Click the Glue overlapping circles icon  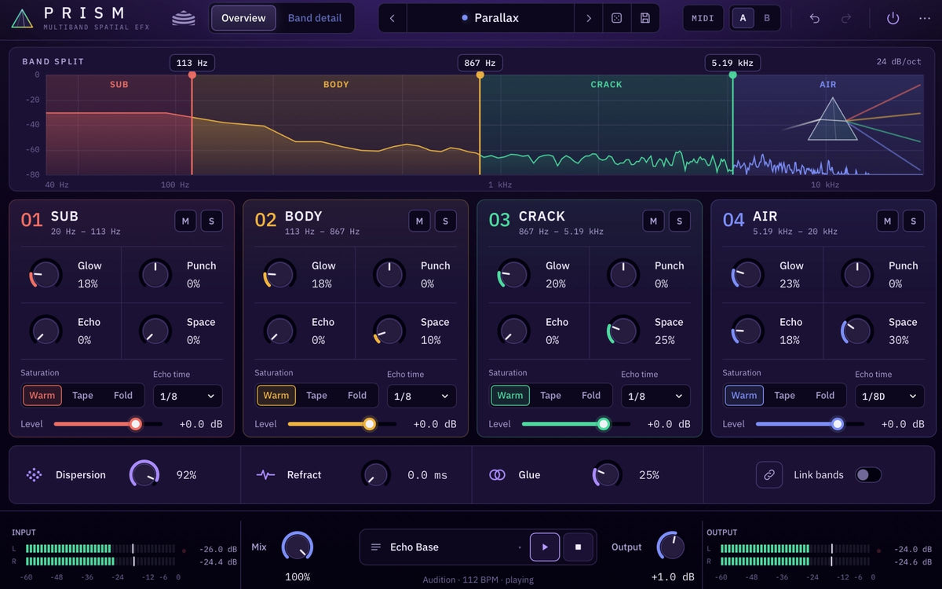[497, 474]
